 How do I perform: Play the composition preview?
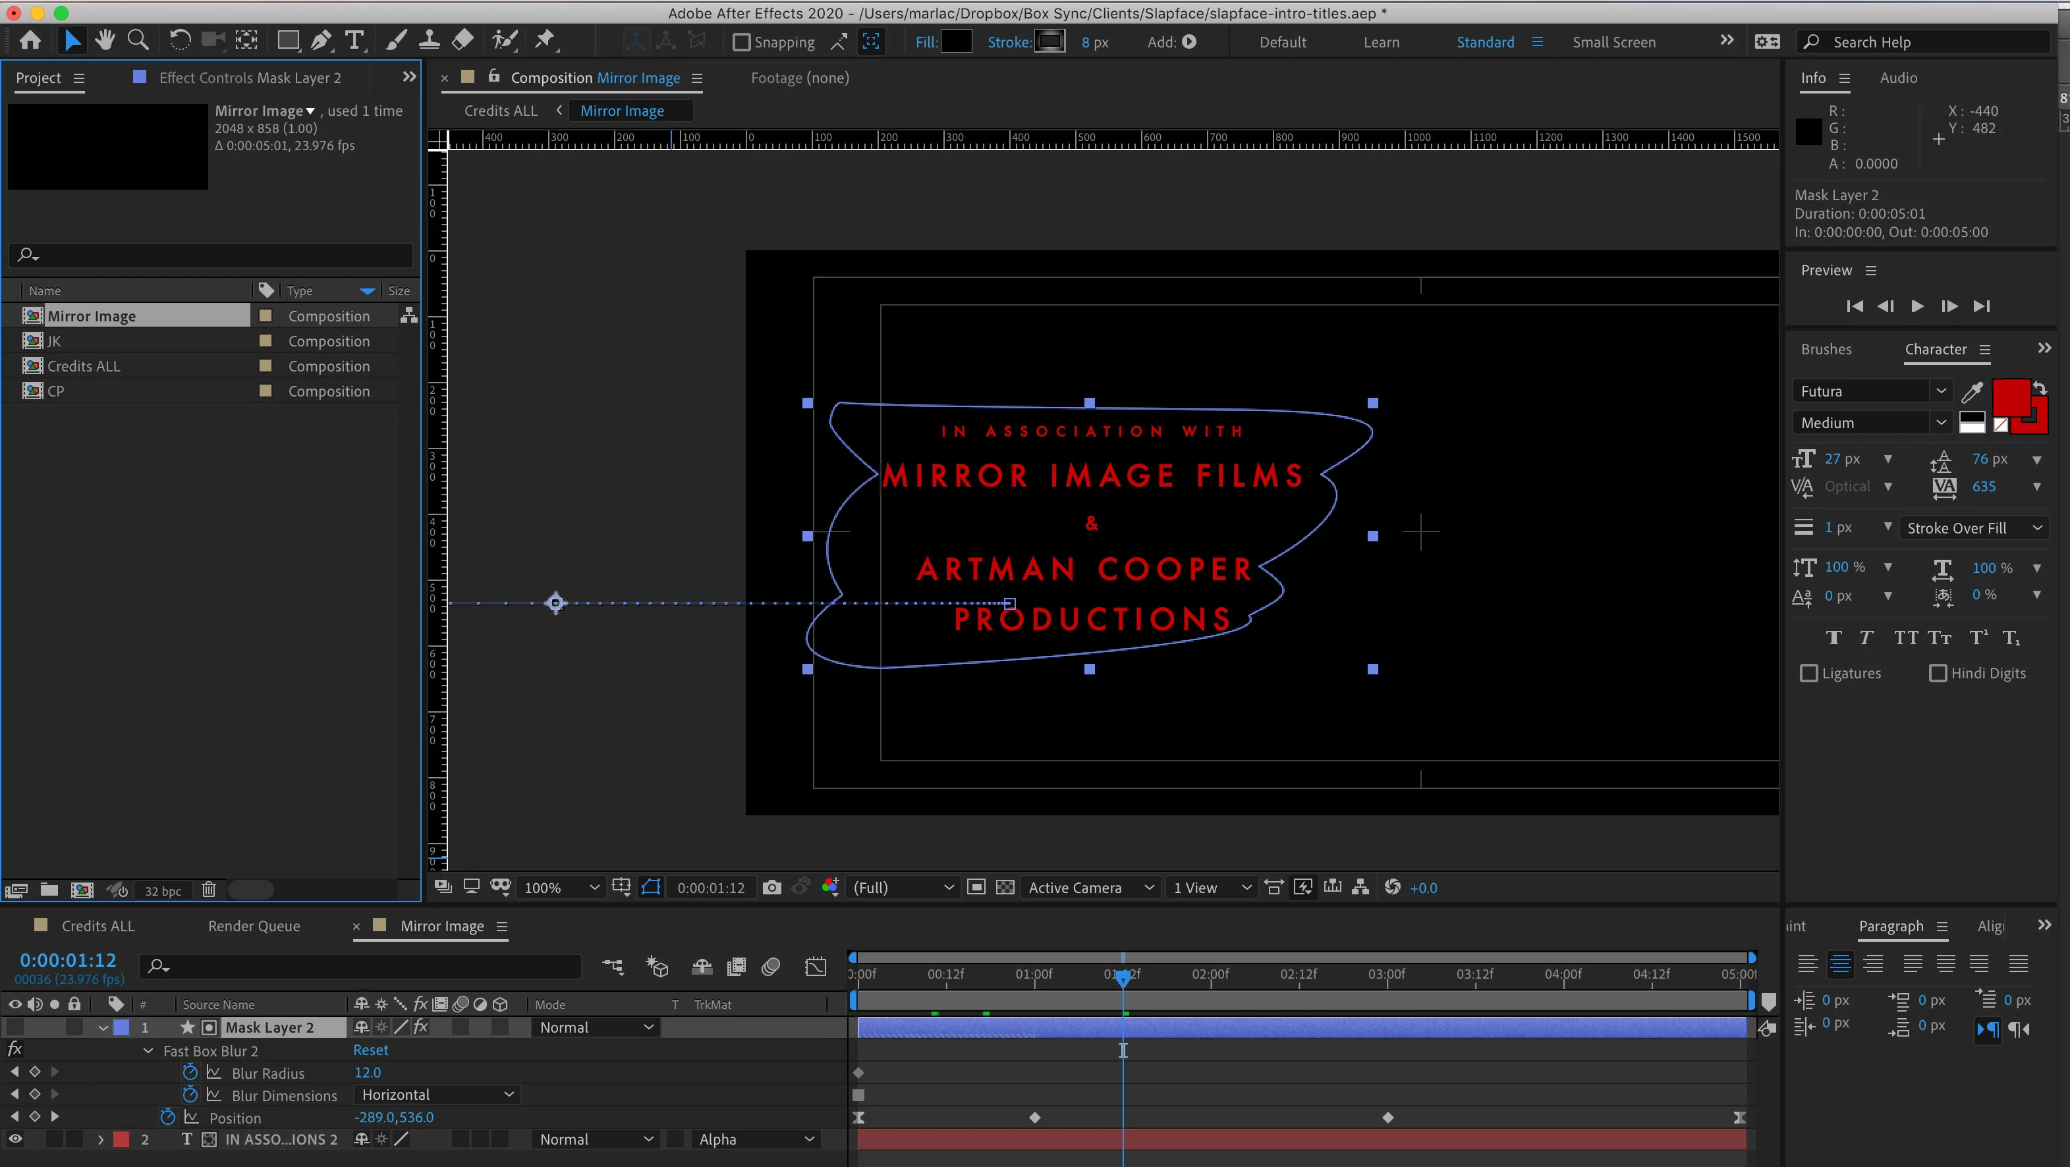1917,306
